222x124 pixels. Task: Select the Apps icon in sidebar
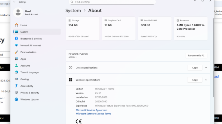(x=16, y=59)
